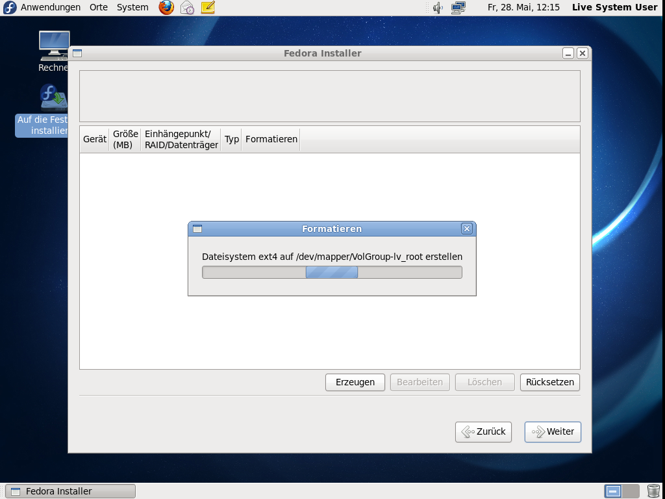
Task: Click the Typ column header
Action: coord(232,139)
